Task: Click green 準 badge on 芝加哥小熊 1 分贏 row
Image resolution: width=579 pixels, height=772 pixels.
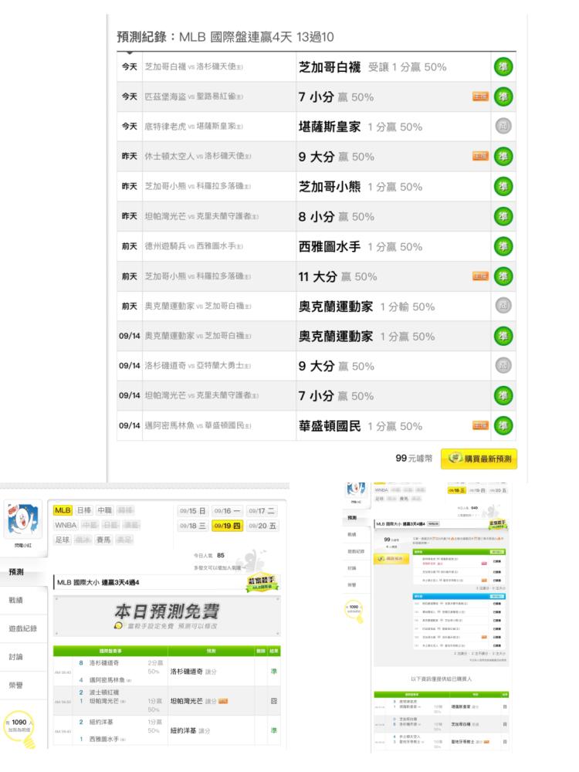Action: click(503, 187)
